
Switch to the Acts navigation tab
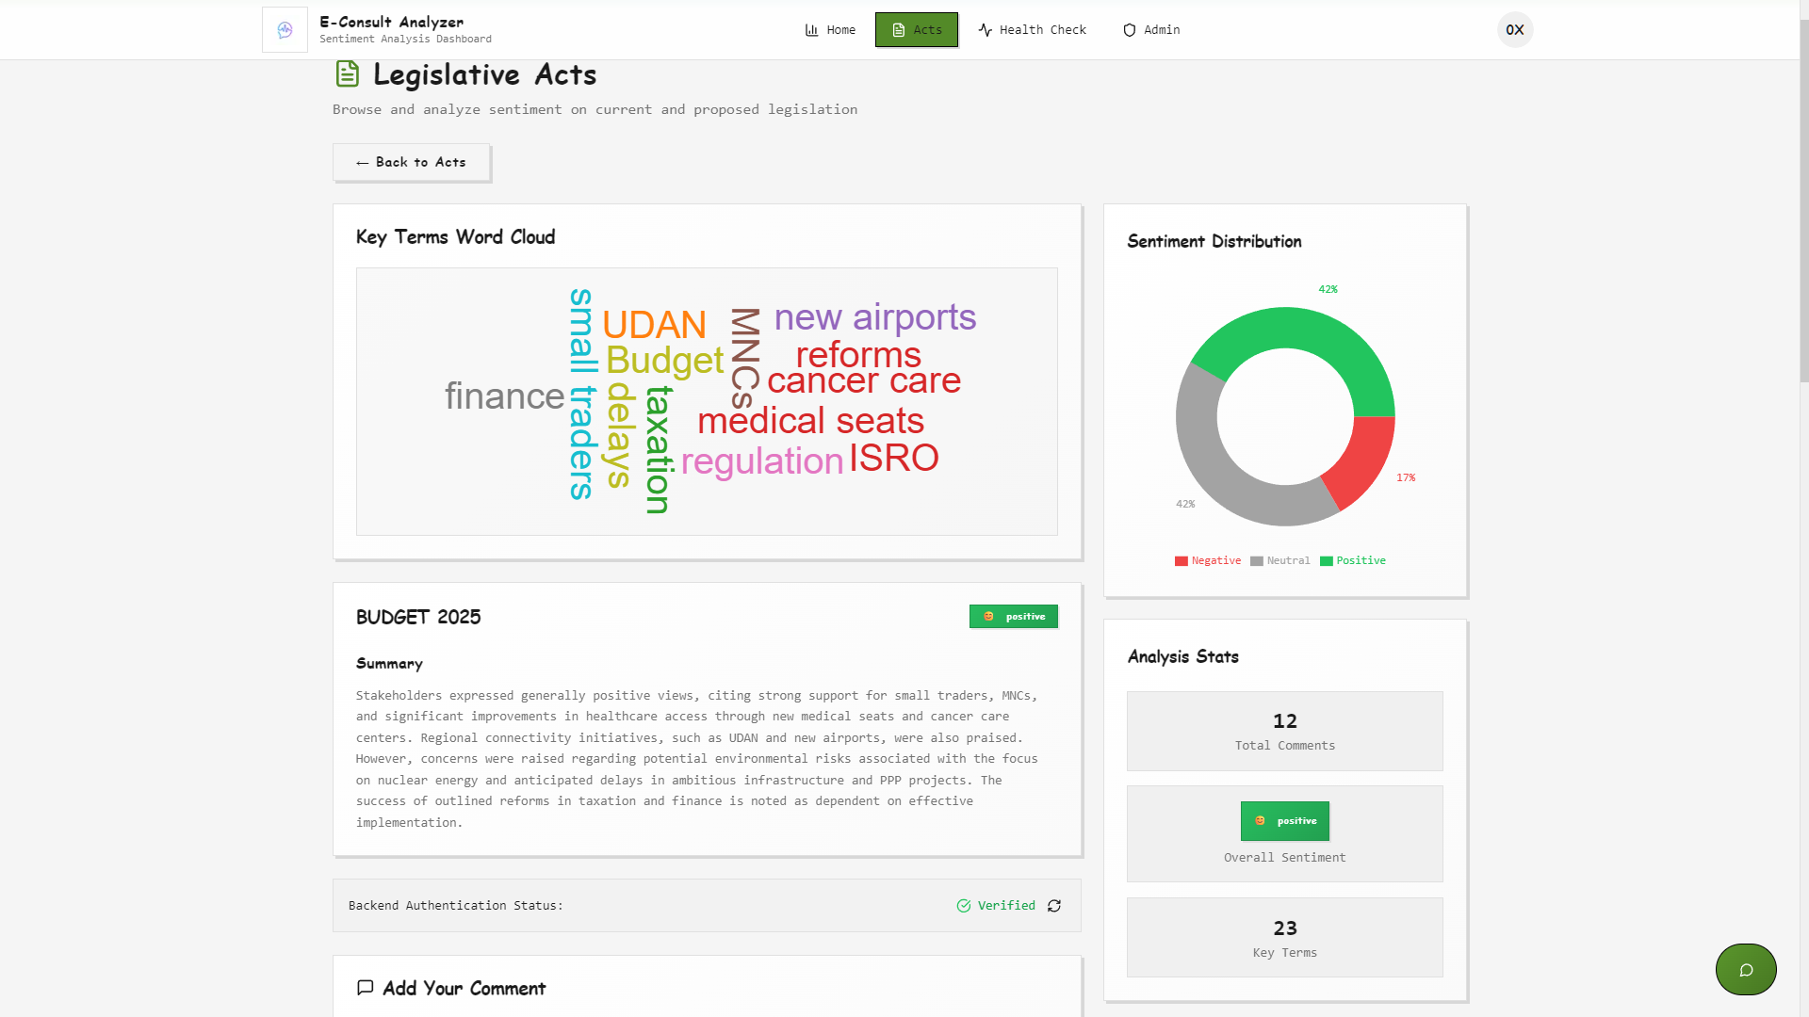[916, 30]
